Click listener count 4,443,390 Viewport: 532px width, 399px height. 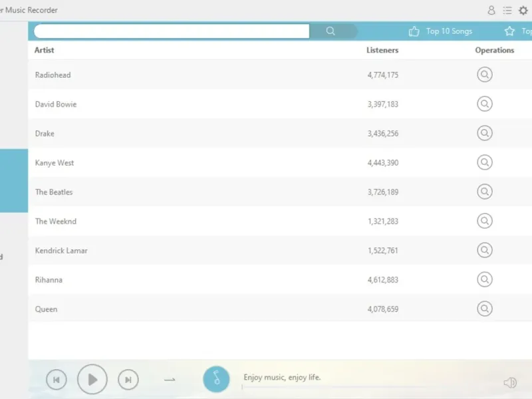click(383, 163)
